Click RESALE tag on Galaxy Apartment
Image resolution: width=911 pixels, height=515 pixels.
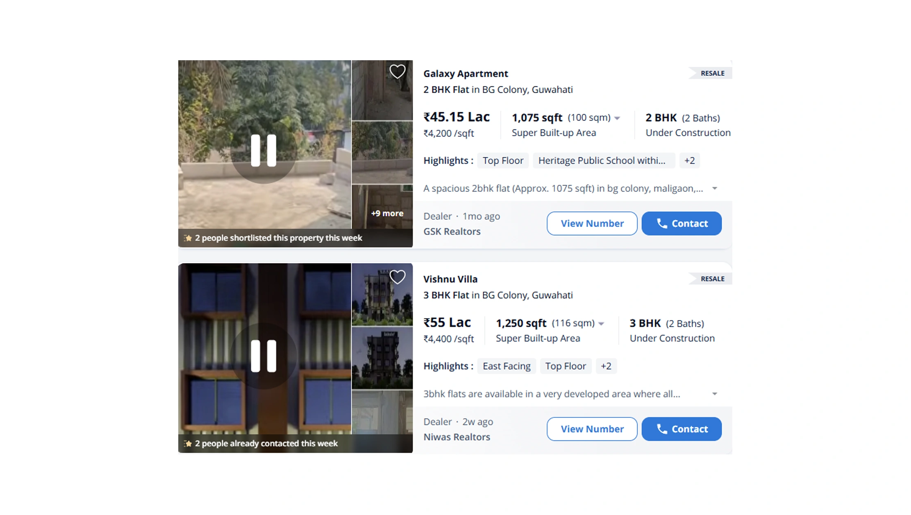pos(711,73)
